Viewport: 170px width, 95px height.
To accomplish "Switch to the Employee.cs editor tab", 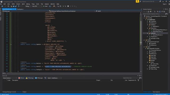I will coord(20,9).
